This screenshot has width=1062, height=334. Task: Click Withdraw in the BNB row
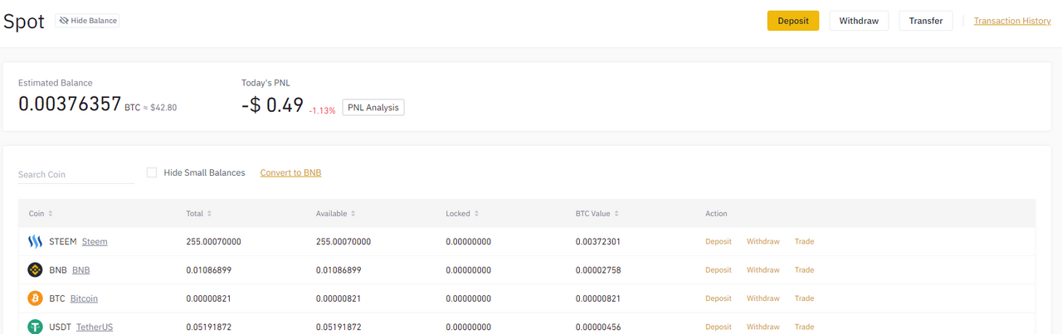tap(763, 270)
